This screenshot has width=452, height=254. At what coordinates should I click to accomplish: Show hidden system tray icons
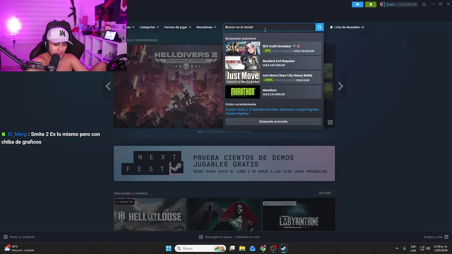tap(397, 248)
